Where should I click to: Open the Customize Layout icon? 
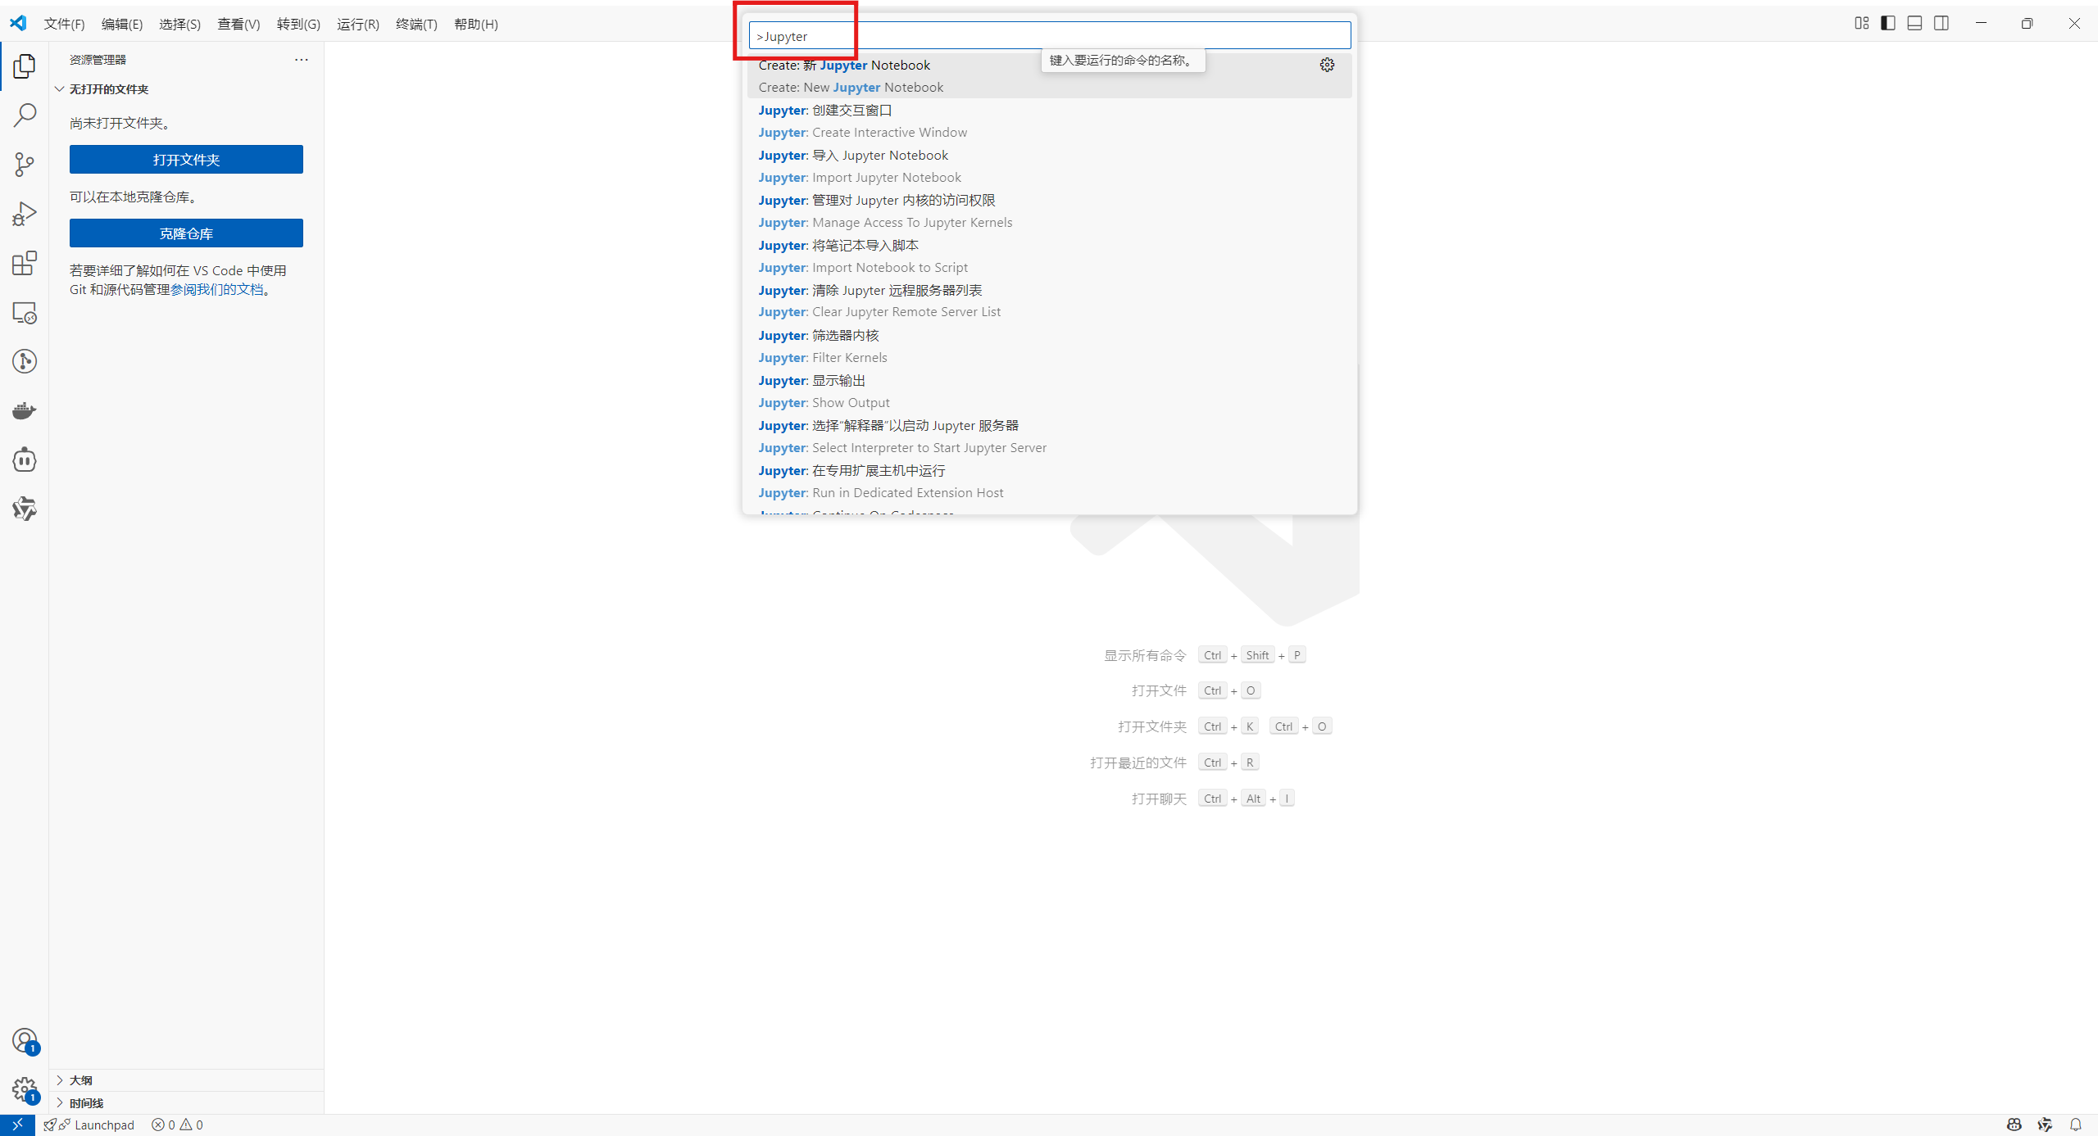click(x=1861, y=23)
